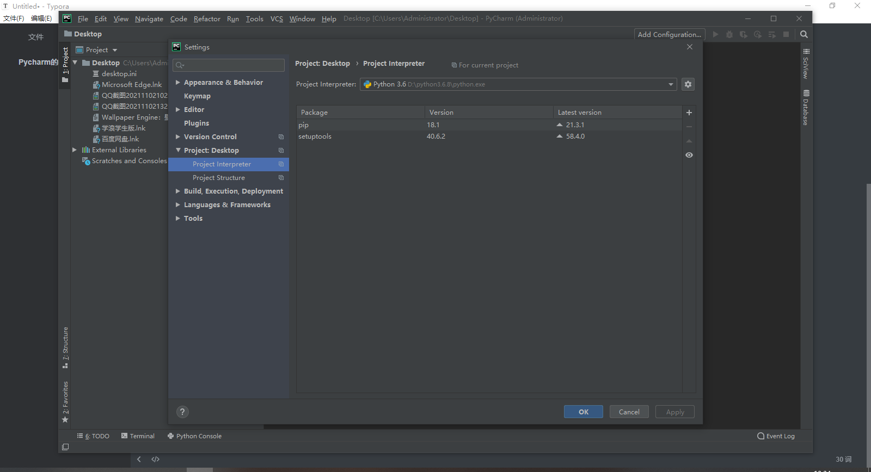The width and height of the screenshot is (871, 472).
Task: Open the Terminal tool window
Action: coord(138,436)
